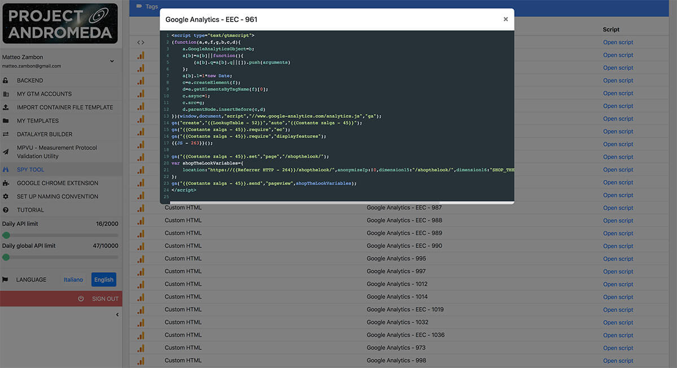Click the Tutorial question mark icon
Image resolution: width=677 pixels, height=368 pixels.
[6, 210]
